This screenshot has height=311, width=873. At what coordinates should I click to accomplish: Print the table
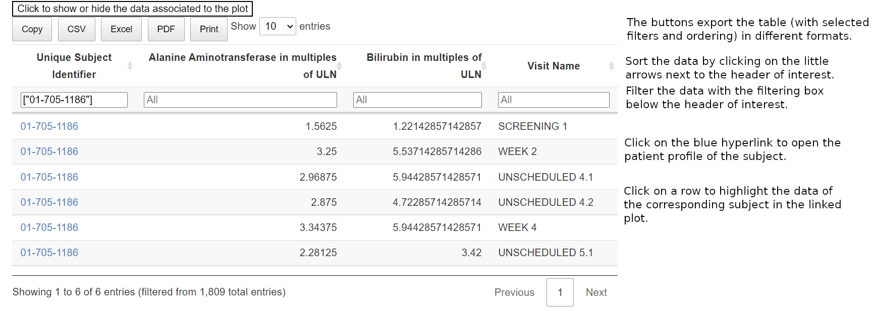tap(209, 29)
